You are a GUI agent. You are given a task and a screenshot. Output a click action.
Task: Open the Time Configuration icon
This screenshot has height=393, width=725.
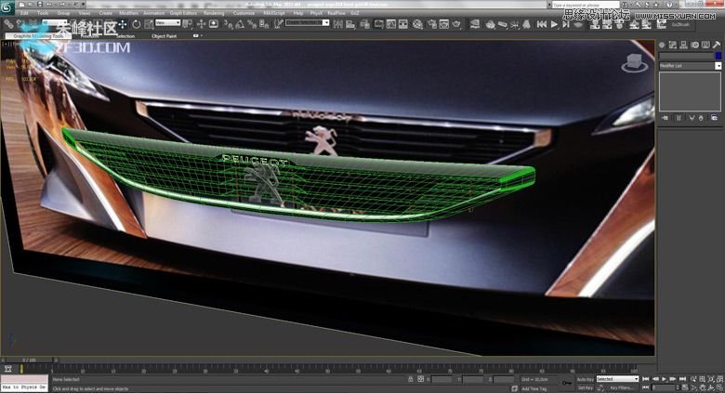click(x=685, y=387)
